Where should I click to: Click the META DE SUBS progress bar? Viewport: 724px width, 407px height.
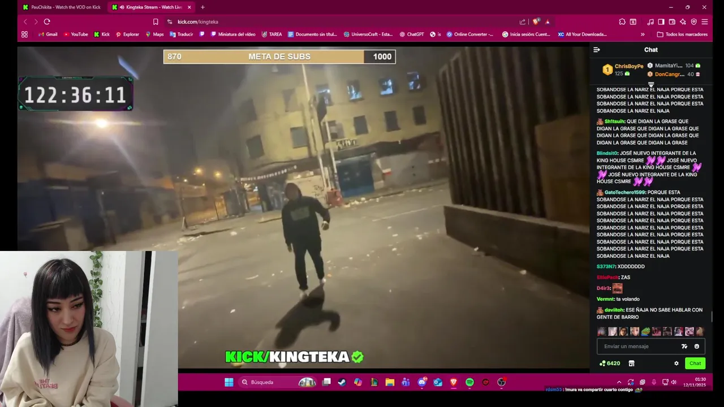pyautogui.click(x=279, y=57)
